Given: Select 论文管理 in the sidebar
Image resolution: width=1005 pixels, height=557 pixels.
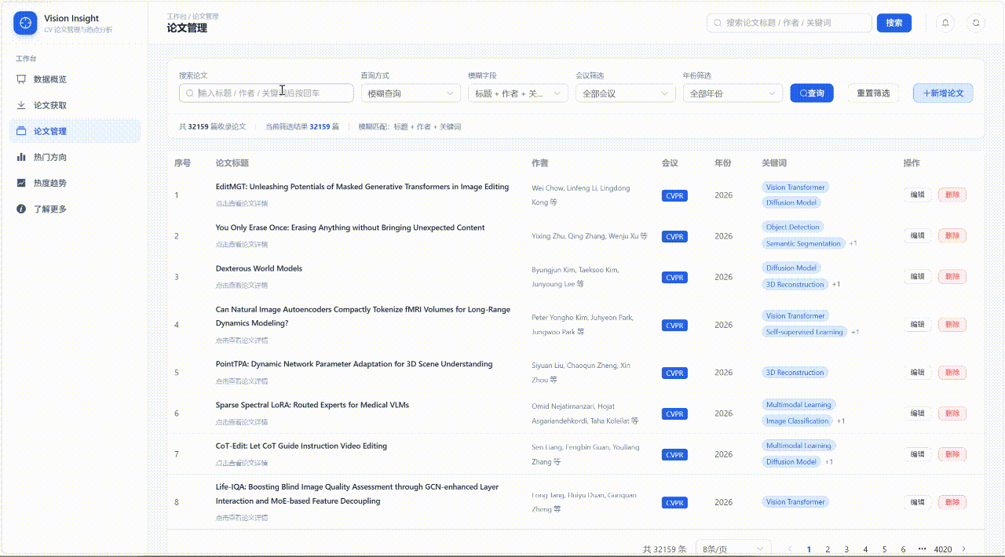Looking at the screenshot, I should 75,131.
